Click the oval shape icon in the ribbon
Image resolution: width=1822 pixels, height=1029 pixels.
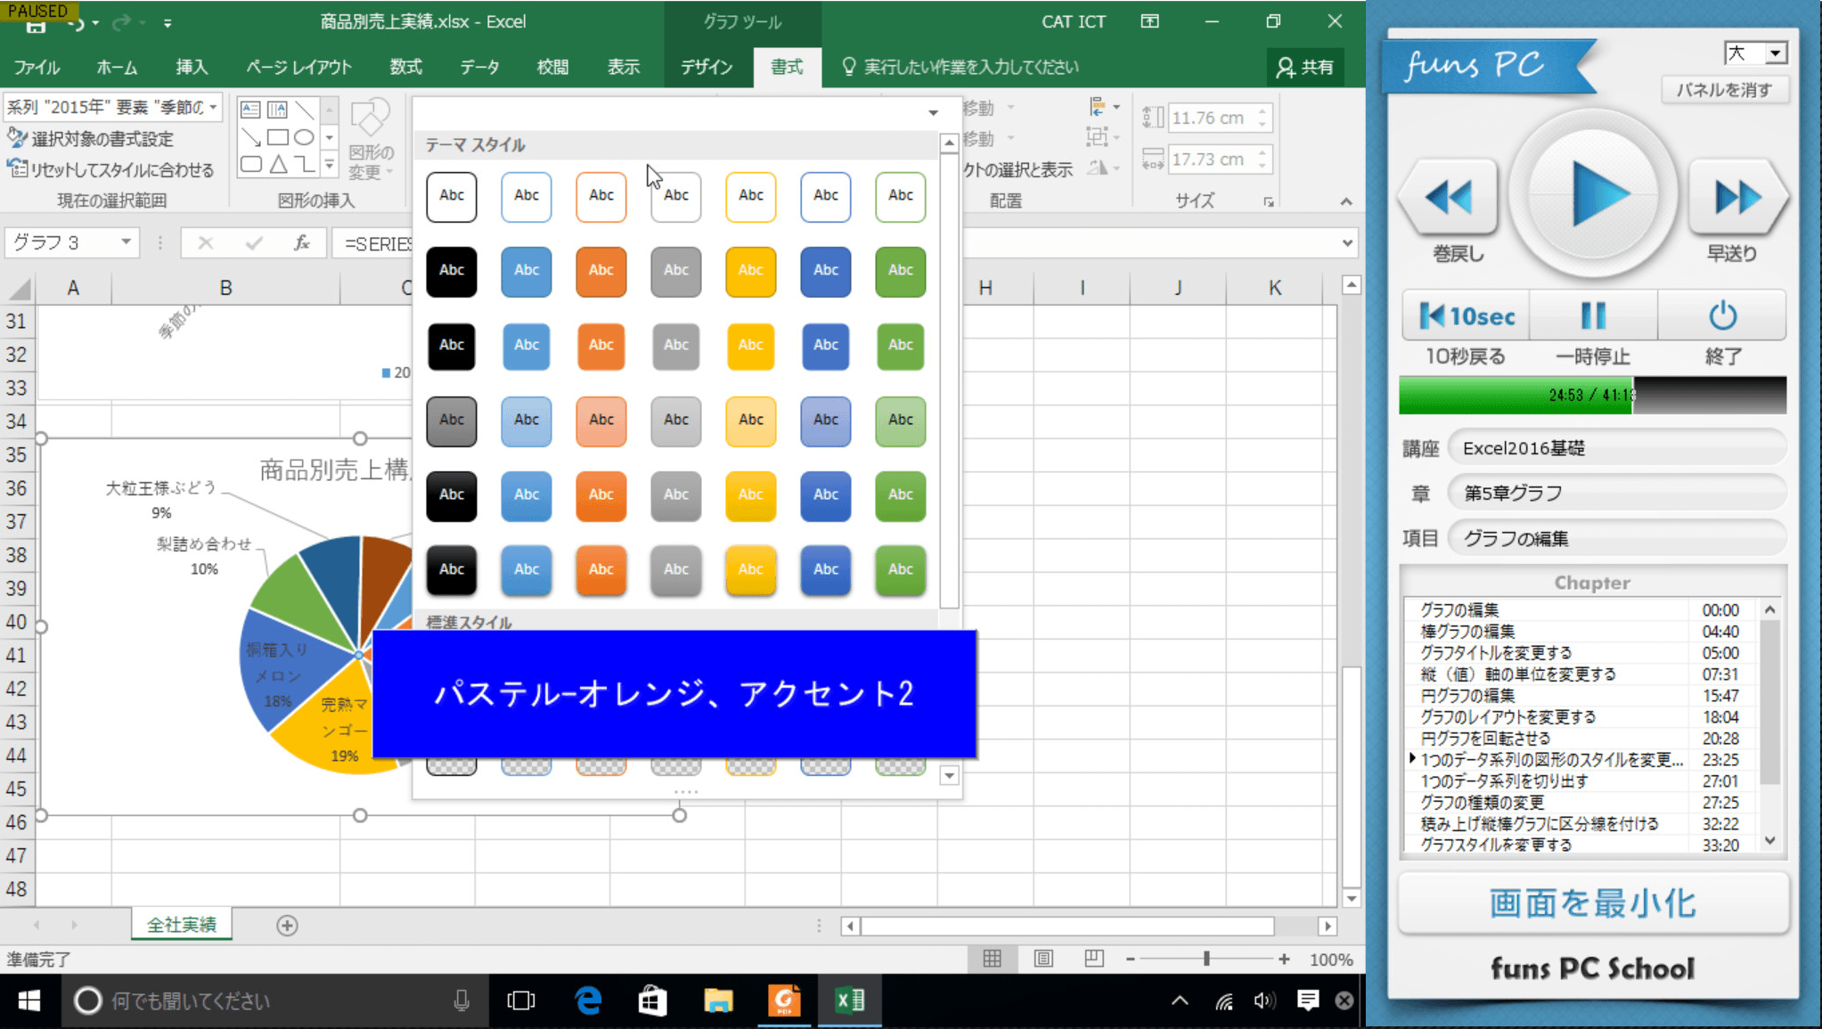[304, 137]
